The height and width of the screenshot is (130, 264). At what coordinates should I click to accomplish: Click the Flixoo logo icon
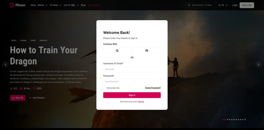click(12, 5)
